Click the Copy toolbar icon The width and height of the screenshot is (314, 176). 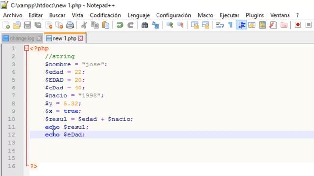[95, 25]
